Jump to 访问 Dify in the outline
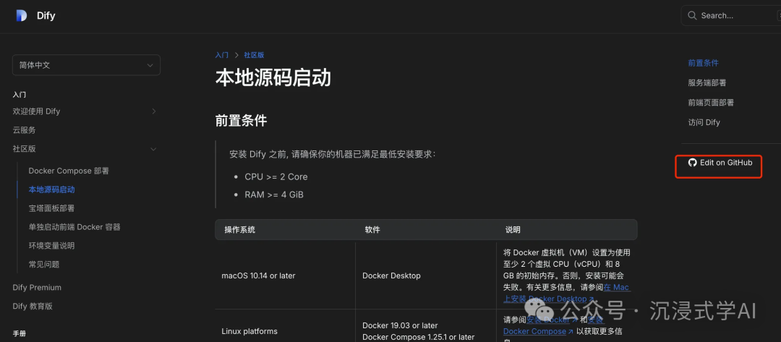Screen dimensions: 781x342 tap(704, 122)
